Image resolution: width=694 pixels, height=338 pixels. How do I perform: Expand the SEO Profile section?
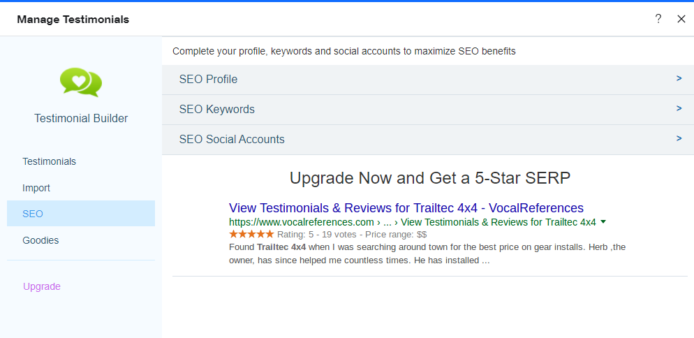(427, 80)
